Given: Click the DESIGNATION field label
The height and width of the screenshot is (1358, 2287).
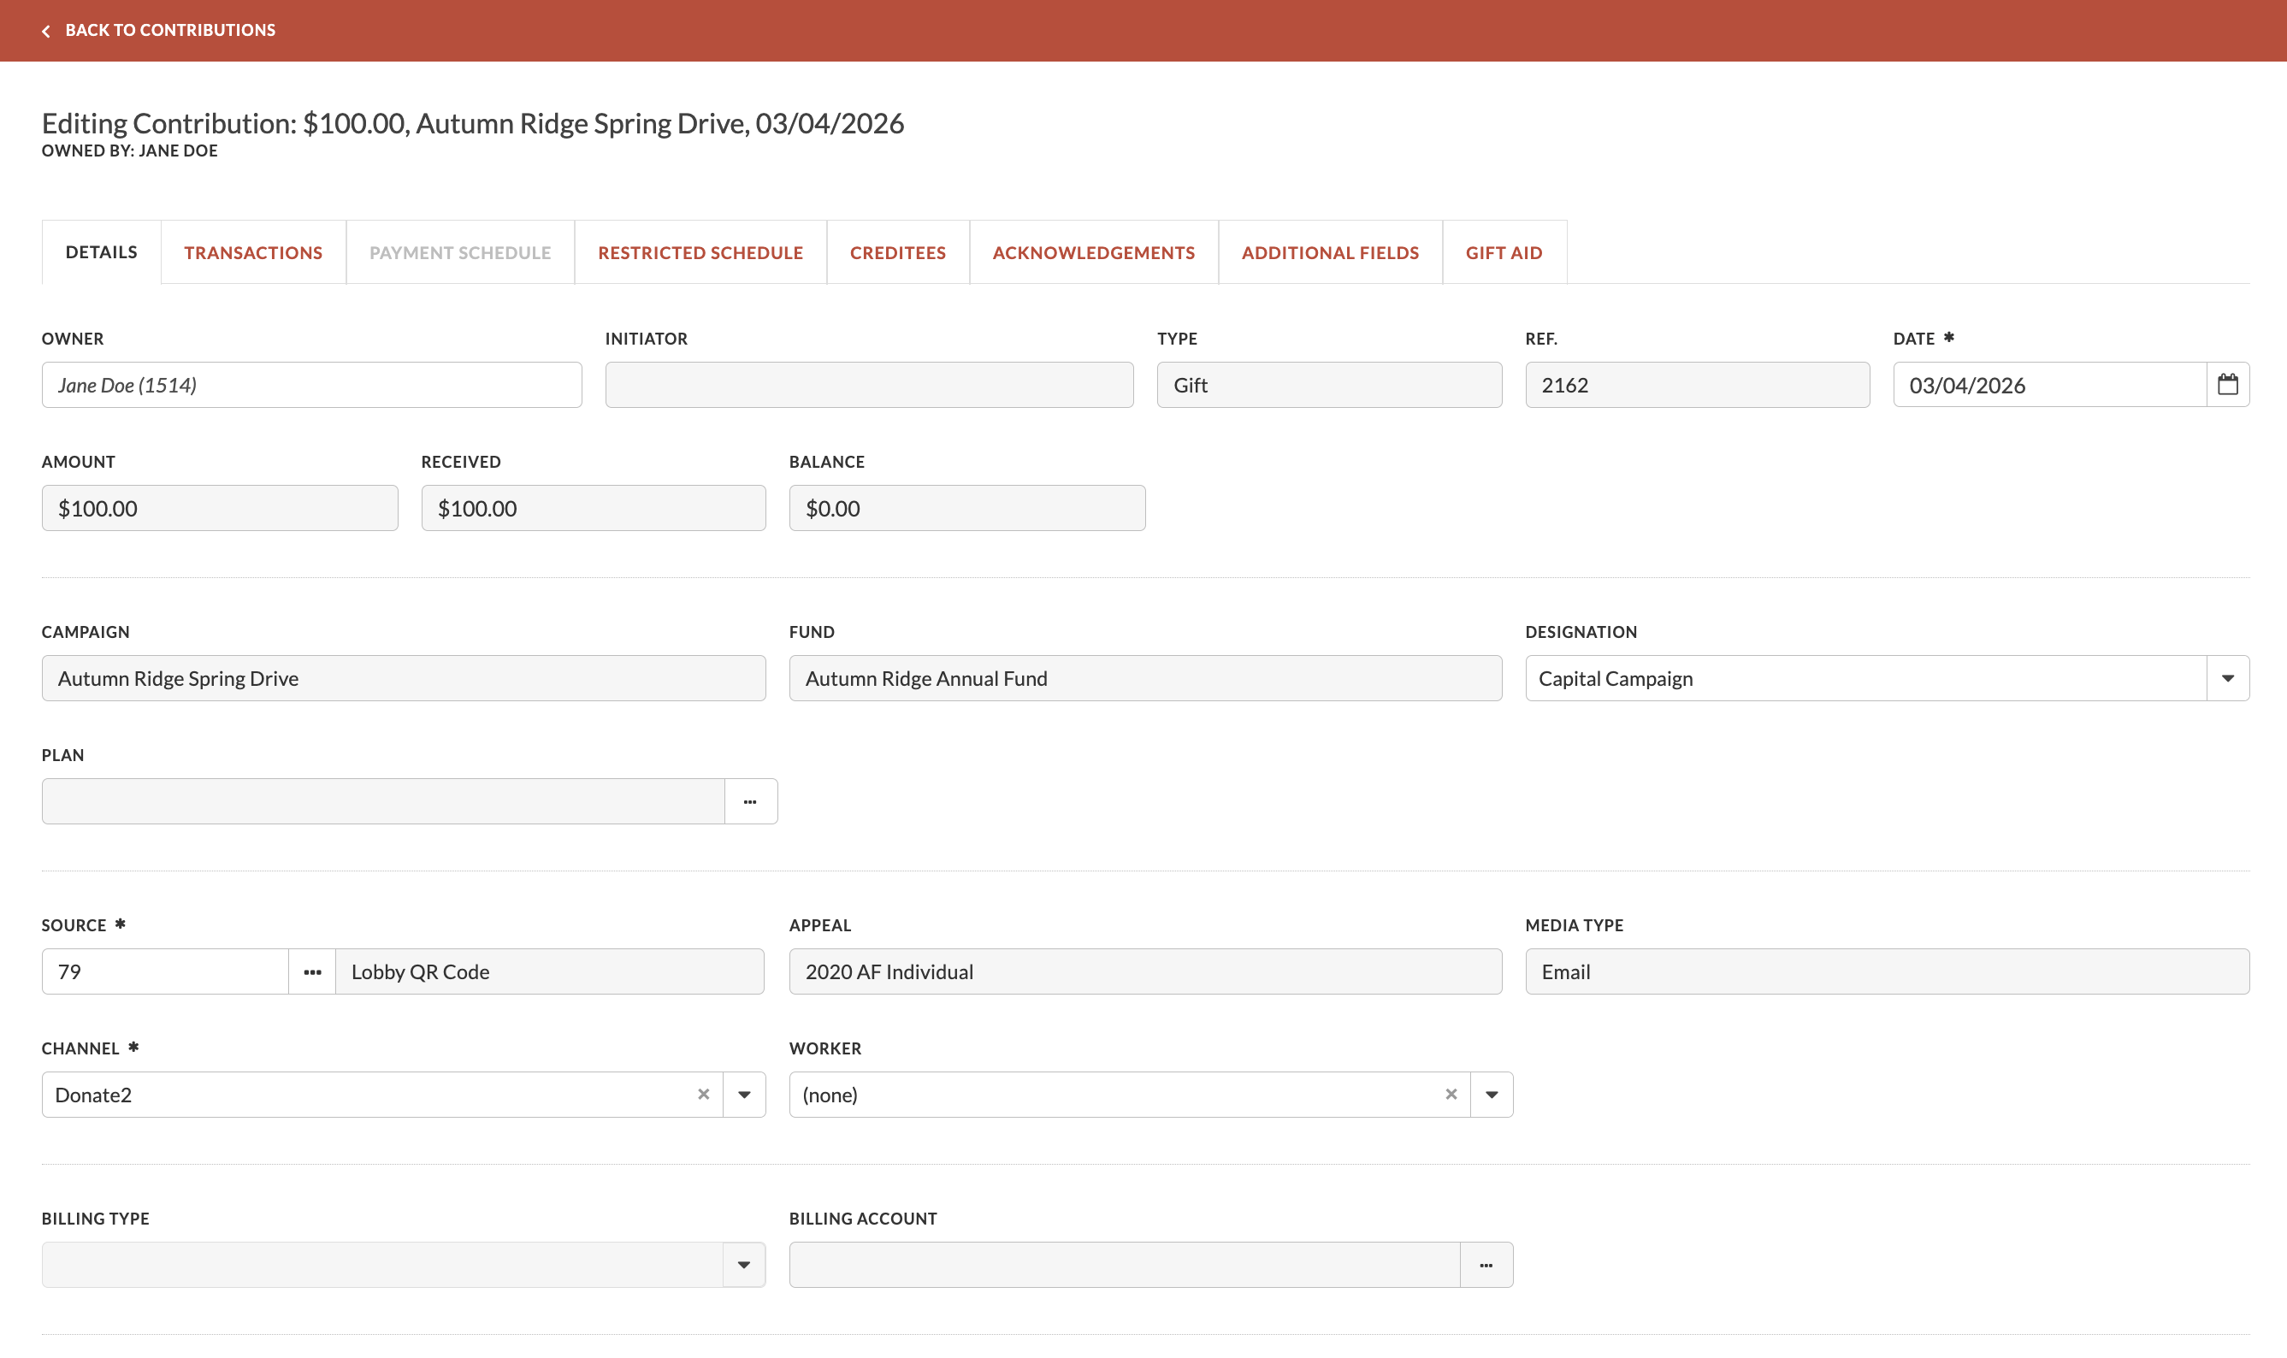Looking at the screenshot, I should [x=1581, y=632].
